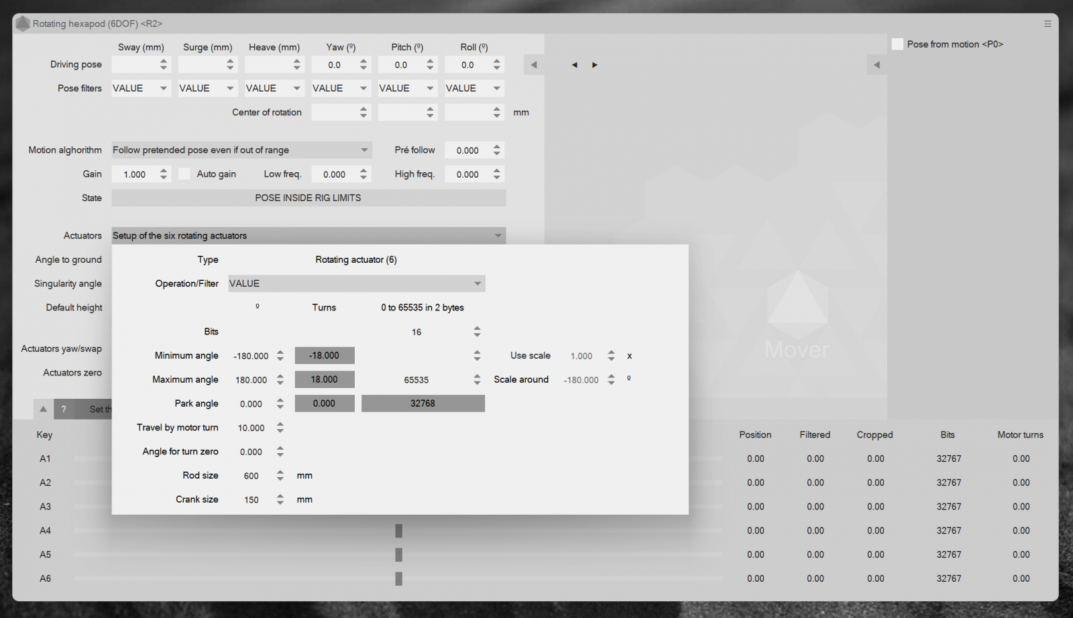Enable the Pose from motion <P0> checkbox
Viewport: 1073px width, 618px height.
[897, 44]
